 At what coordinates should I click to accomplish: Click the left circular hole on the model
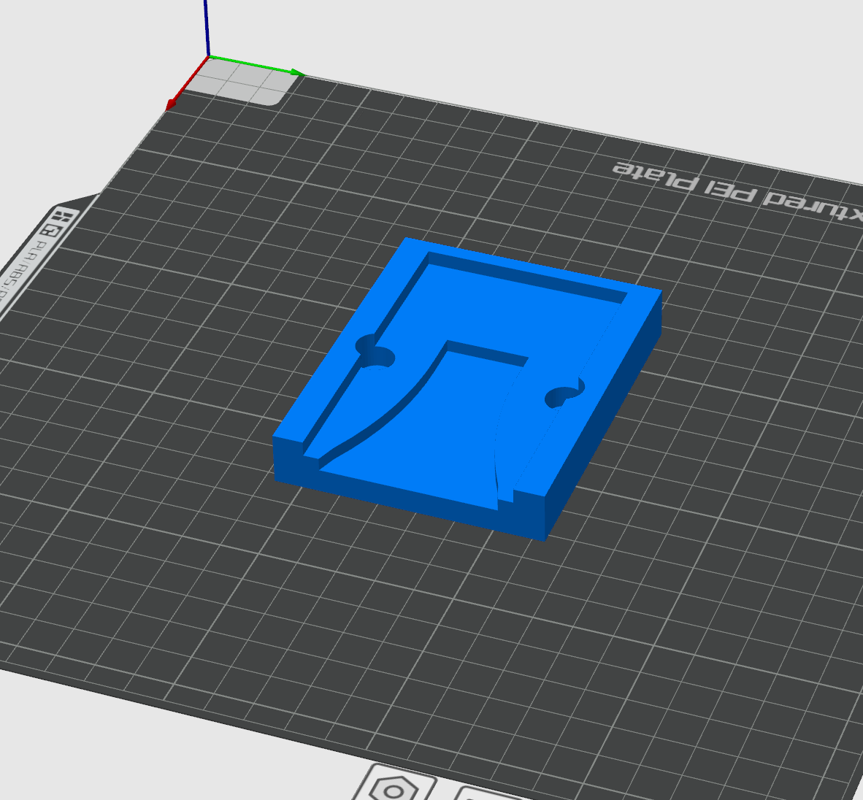(377, 355)
